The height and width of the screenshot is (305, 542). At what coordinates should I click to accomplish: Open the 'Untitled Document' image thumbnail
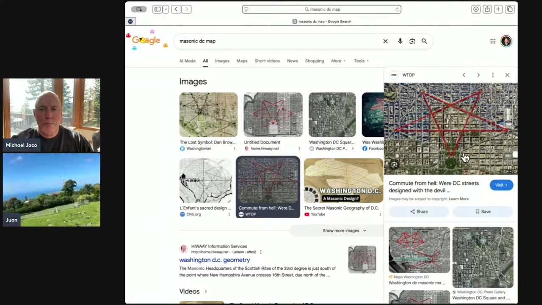click(273, 115)
